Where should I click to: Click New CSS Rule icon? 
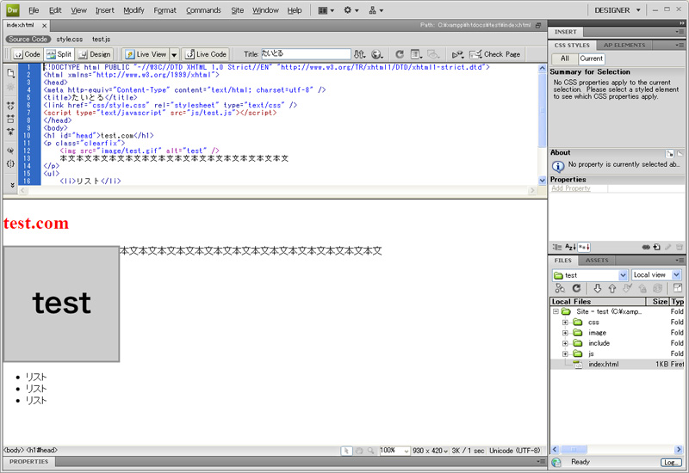656,247
